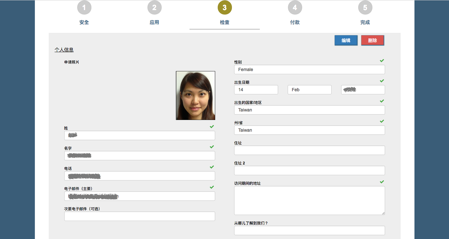Go to step 4 circle 付款

(x=295, y=8)
